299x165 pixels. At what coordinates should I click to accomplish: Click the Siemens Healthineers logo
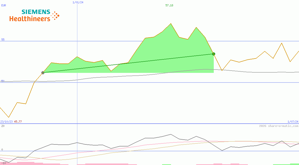(34, 15)
